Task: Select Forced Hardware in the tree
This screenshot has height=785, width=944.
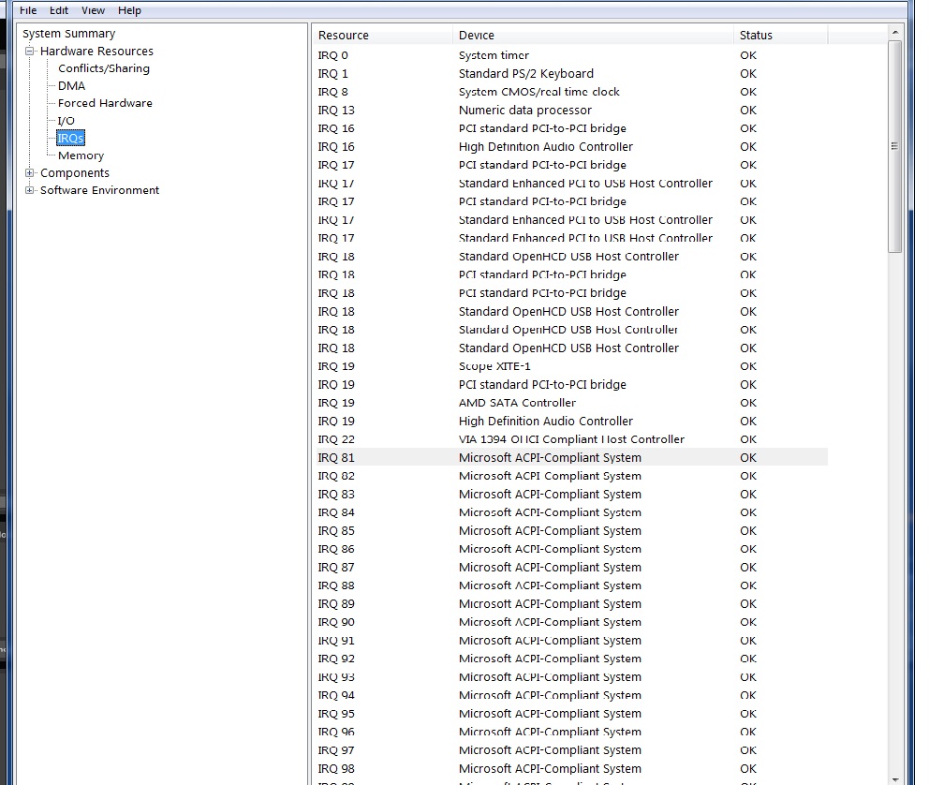Action: coord(105,103)
